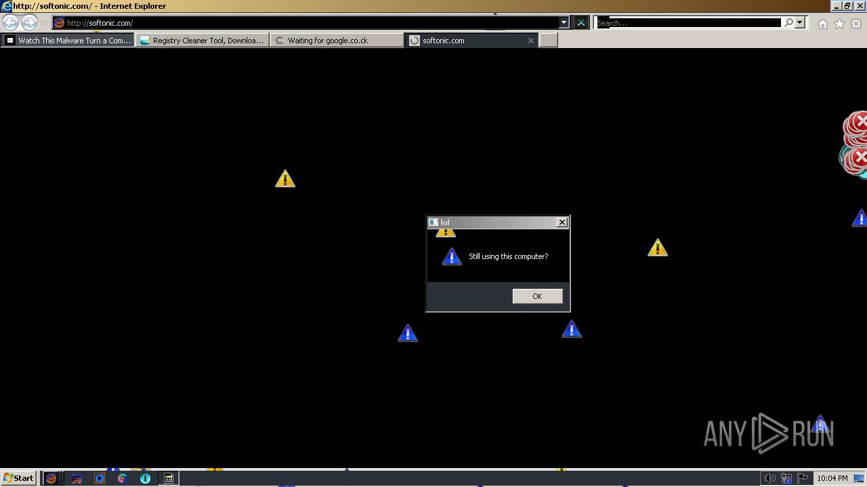Open the Chrome taskbar icon
867x487 pixels.
click(123, 478)
